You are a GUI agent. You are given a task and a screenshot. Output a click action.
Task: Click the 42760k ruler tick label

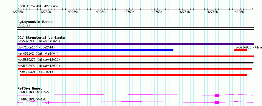point(73,12)
